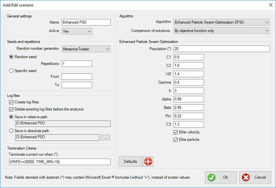The image size is (276, 188).
Task: Open the Algorithm dropdown list
Action: point(222,22)
